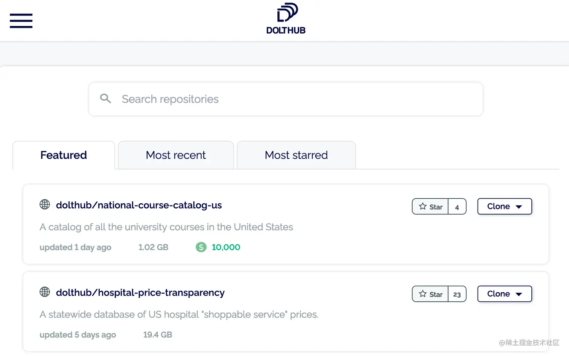The image size is (569, 356).
Task: Open the dolthub/national-course-catalog-us repository
Action: (x=139, y=205)
